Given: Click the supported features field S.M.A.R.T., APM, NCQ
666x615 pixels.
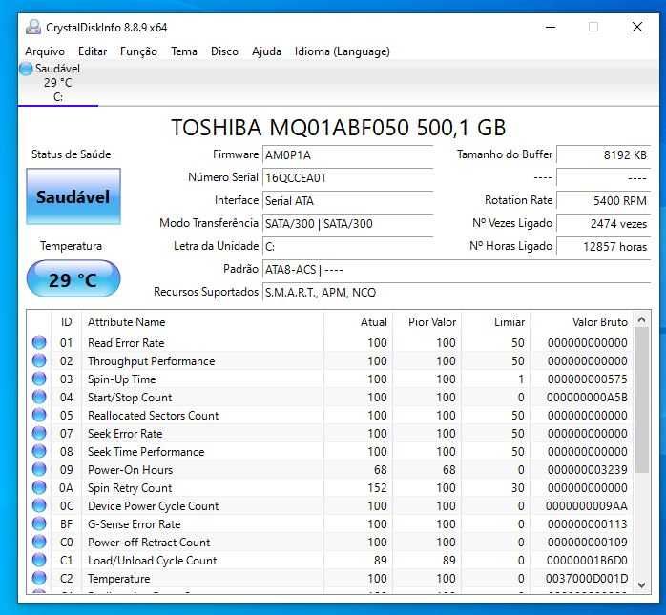Looking at the screenshot, I should click(x=457, y=293).
